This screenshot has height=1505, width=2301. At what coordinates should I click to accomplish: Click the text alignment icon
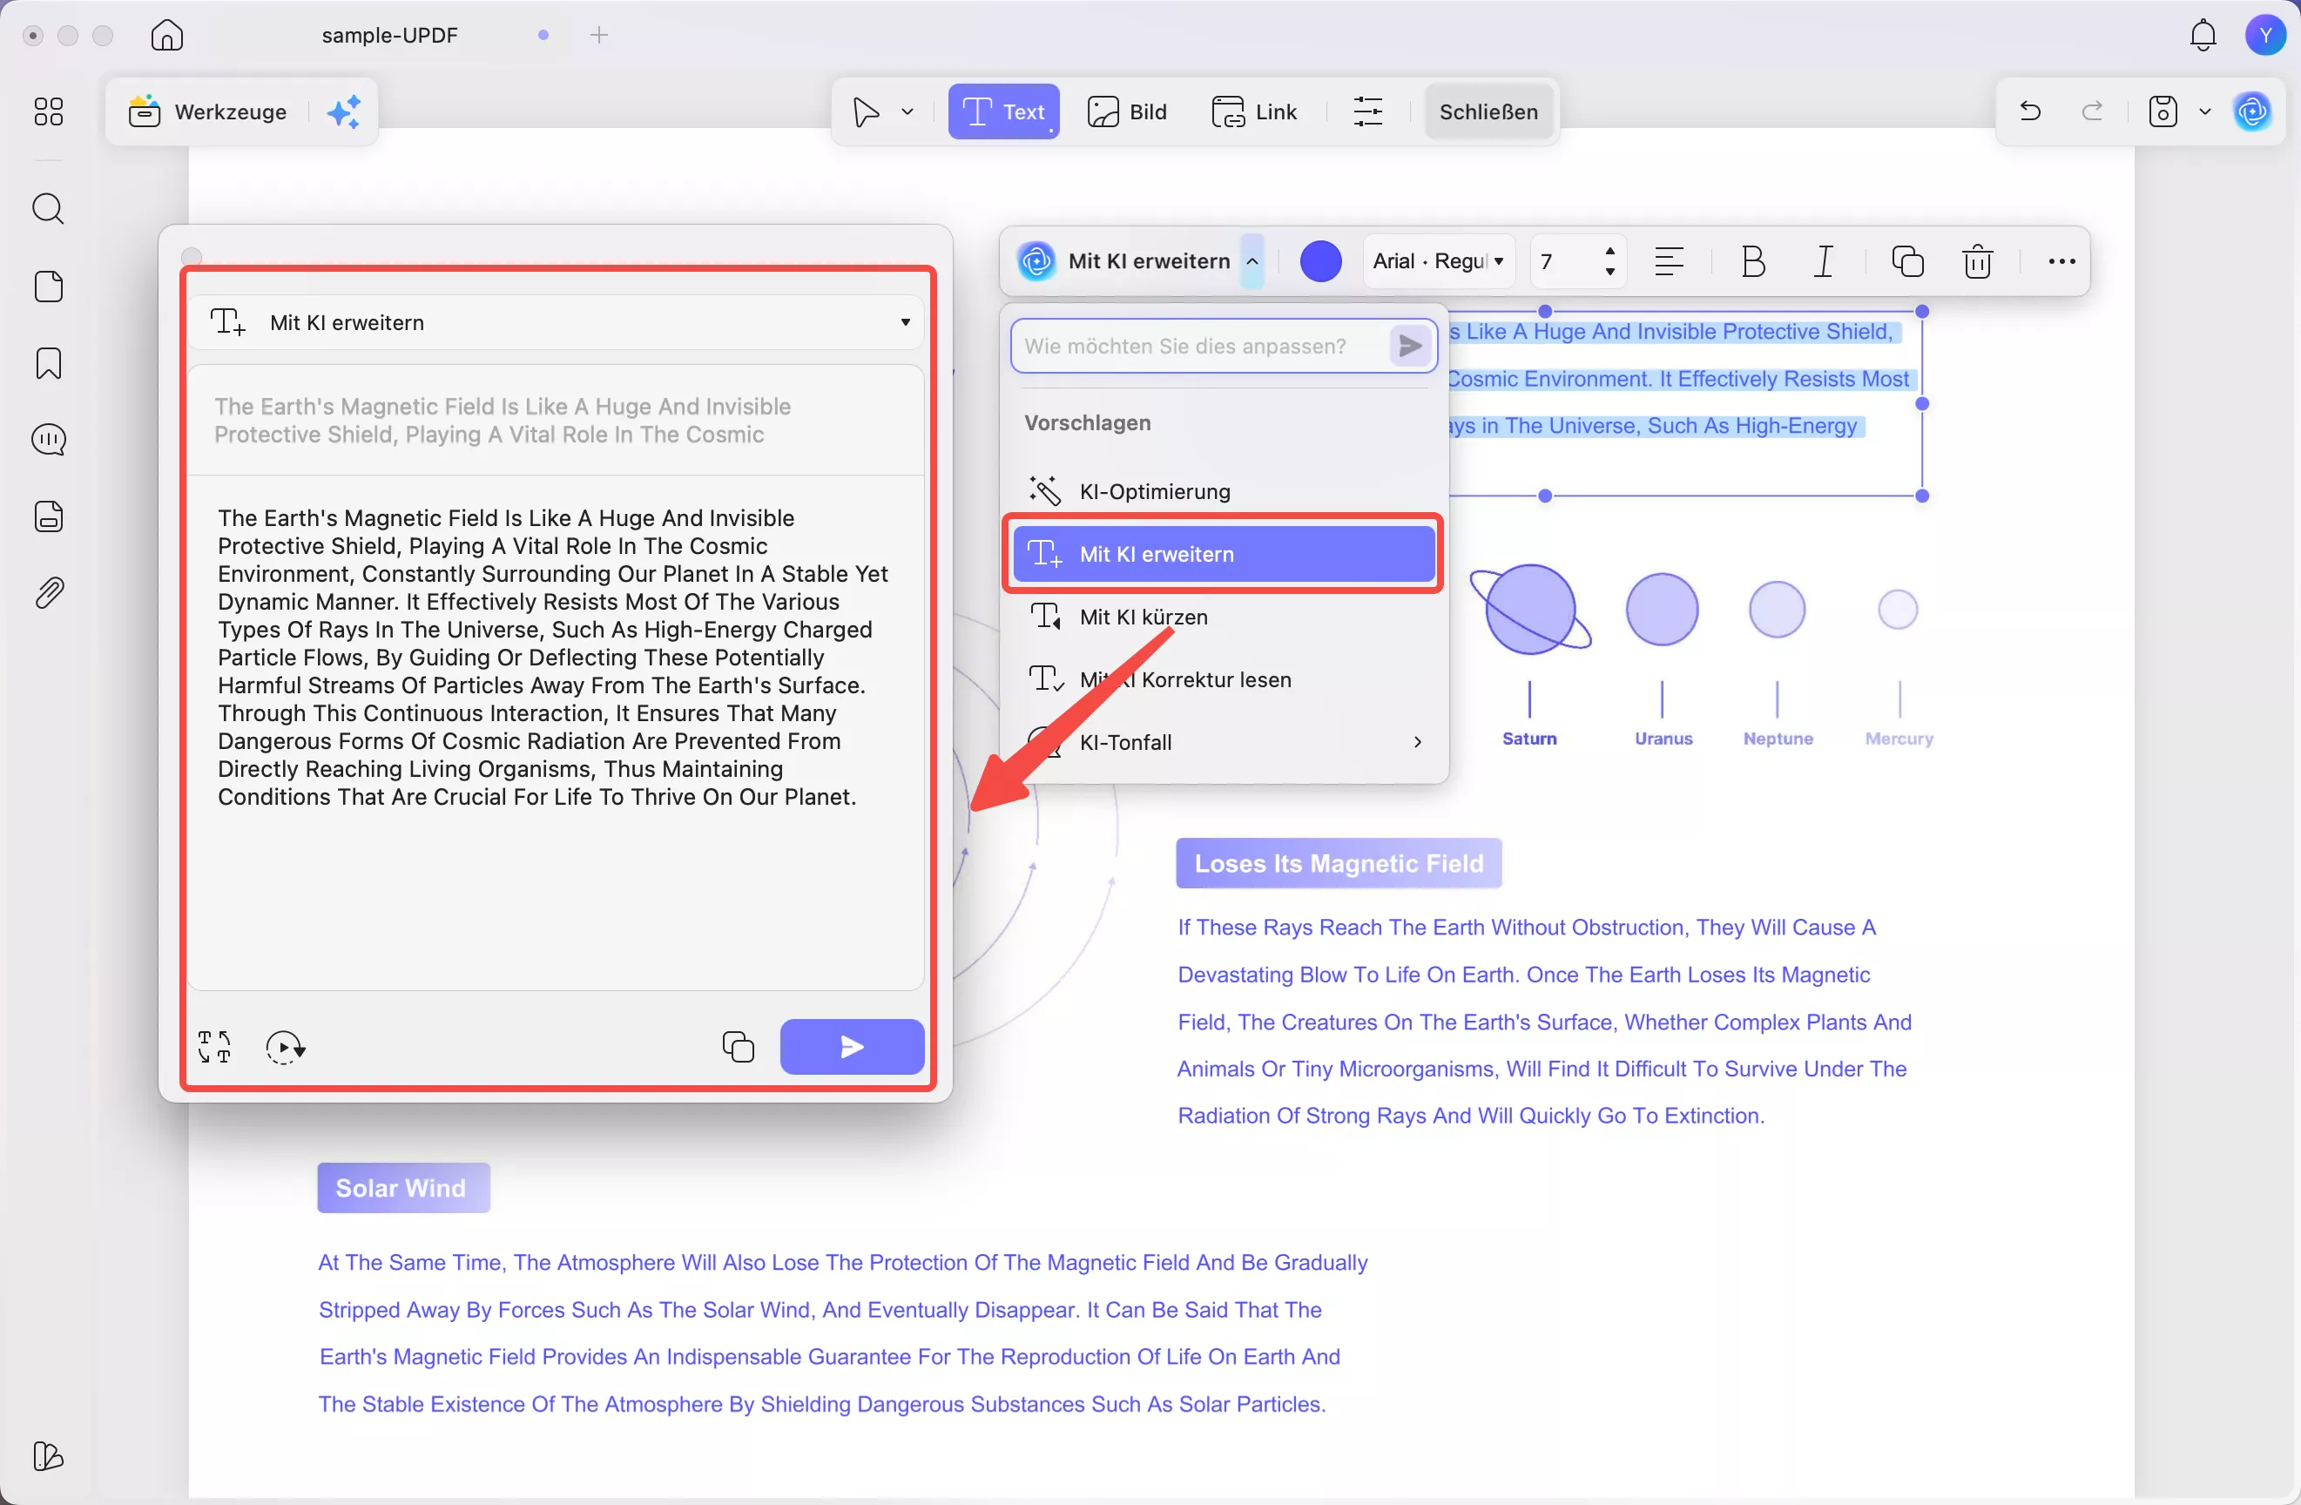(1669, 261)
